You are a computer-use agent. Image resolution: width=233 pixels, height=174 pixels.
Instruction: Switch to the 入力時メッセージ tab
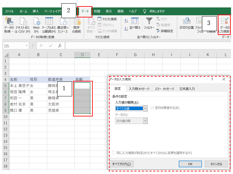(x=139, y=89)
